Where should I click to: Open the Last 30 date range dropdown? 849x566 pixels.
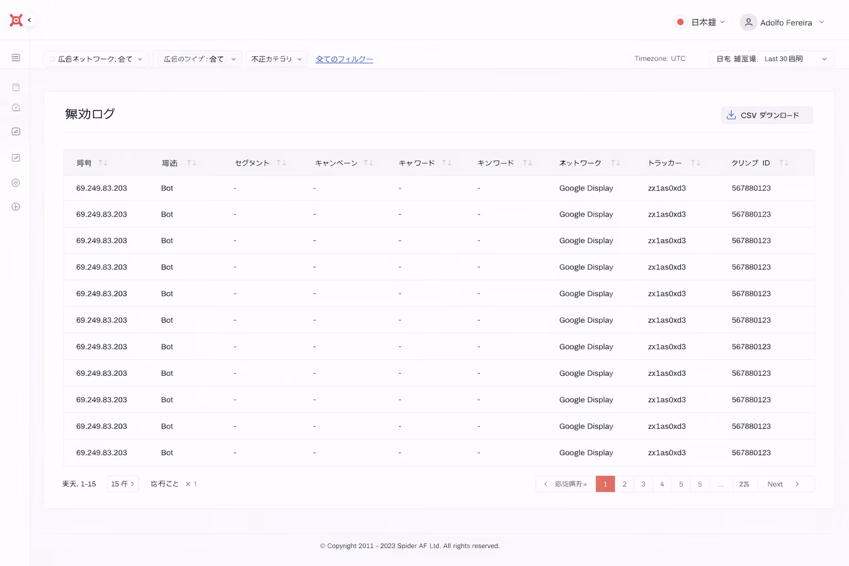pos(771,59)
